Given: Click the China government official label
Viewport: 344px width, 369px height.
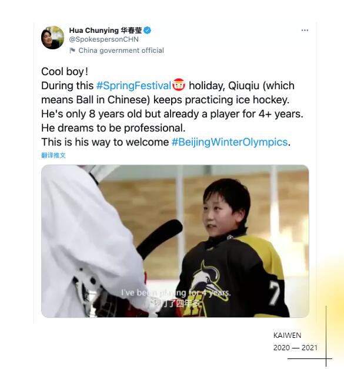Looking at the screenshot, I should pos(121,50).
